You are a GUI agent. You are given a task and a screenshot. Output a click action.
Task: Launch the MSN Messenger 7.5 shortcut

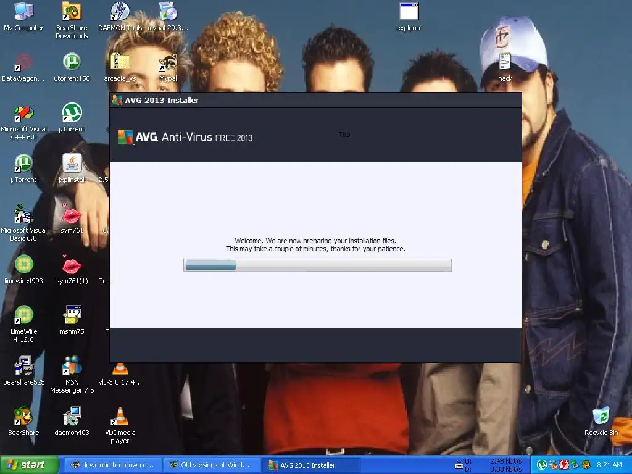tap(72, 375)
